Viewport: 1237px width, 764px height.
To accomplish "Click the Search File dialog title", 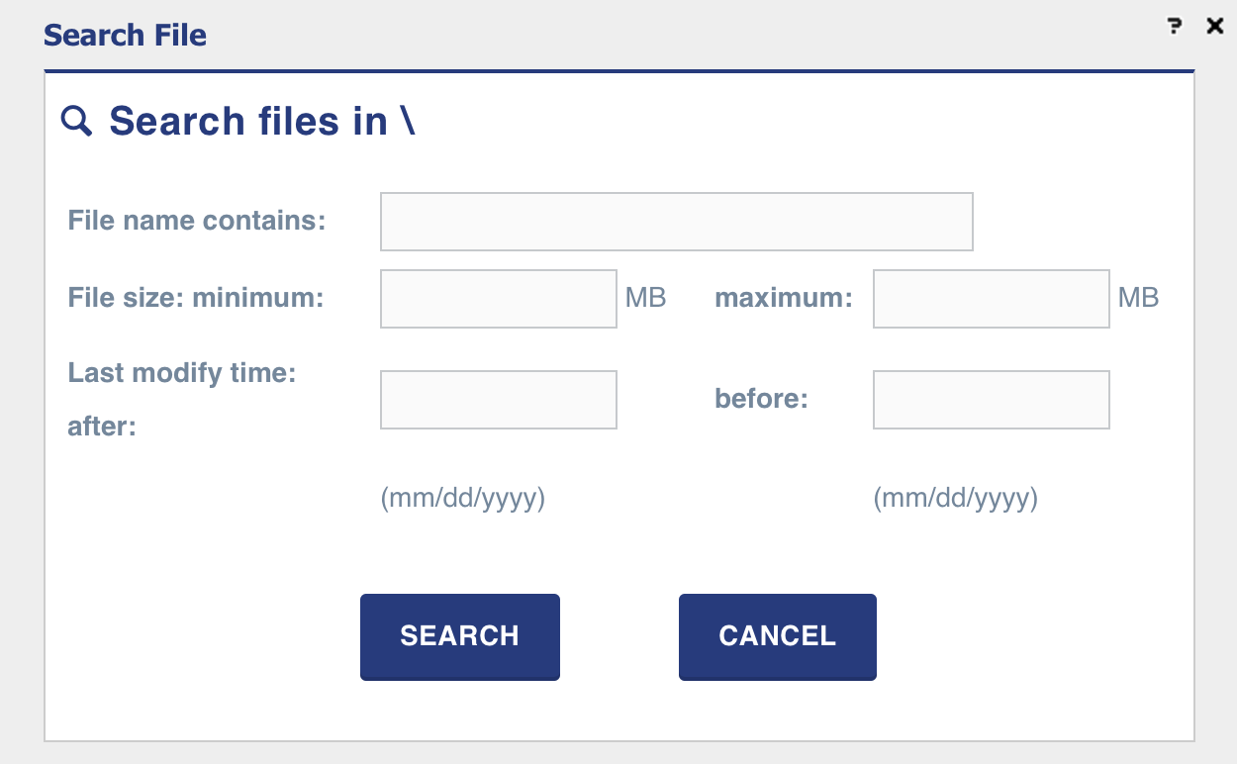I will [125, 36].
